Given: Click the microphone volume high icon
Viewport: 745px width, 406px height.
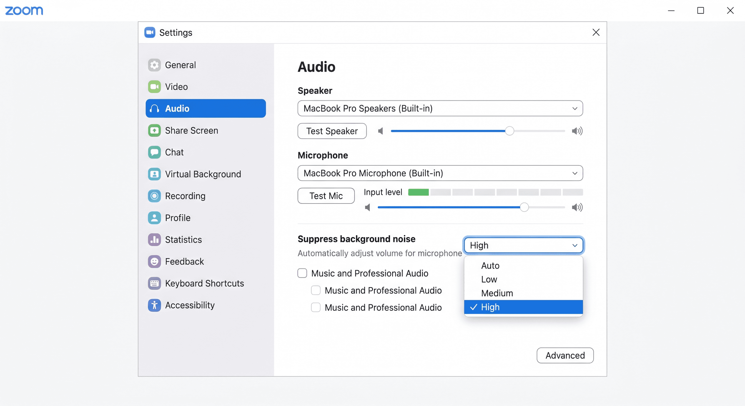Looking at the screenshot, I should pos(577,207).
